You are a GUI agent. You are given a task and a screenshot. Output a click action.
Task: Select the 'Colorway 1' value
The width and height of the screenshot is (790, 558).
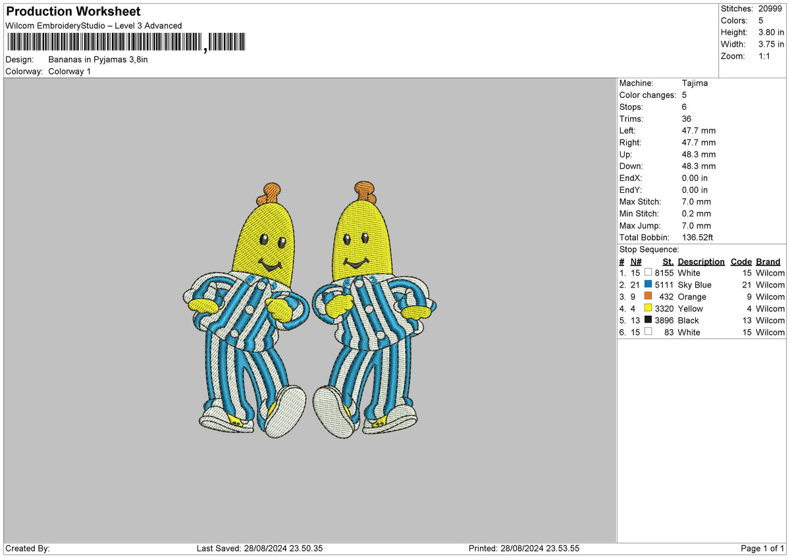click(x=70, y=71)
